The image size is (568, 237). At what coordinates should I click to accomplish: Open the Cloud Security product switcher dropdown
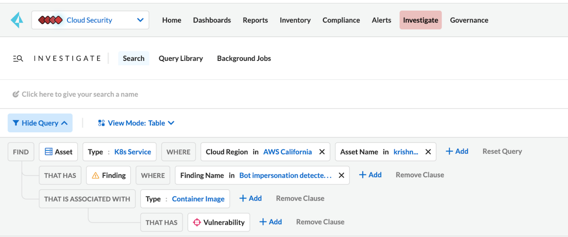pyautogui.click(x=140, y=19)
